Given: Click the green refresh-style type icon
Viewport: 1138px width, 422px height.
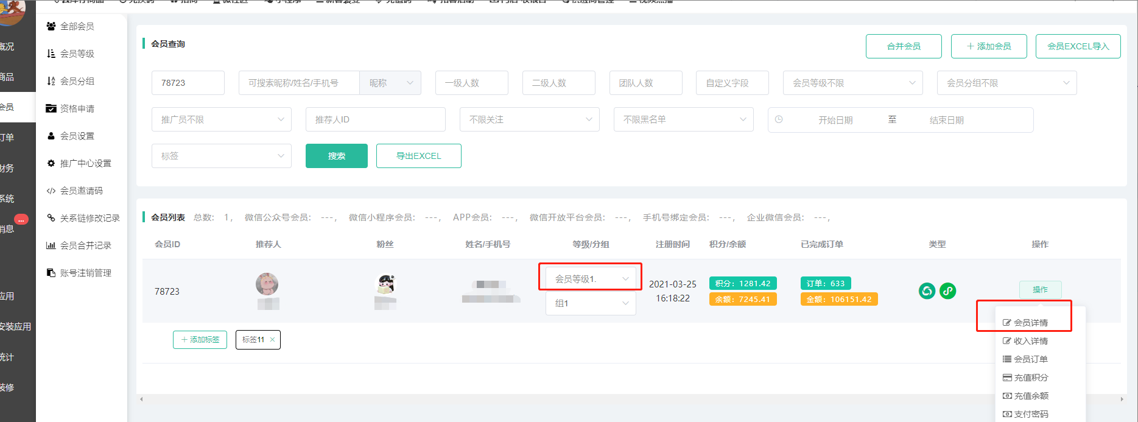Looking at the screenshot, I should click(927, 291).
